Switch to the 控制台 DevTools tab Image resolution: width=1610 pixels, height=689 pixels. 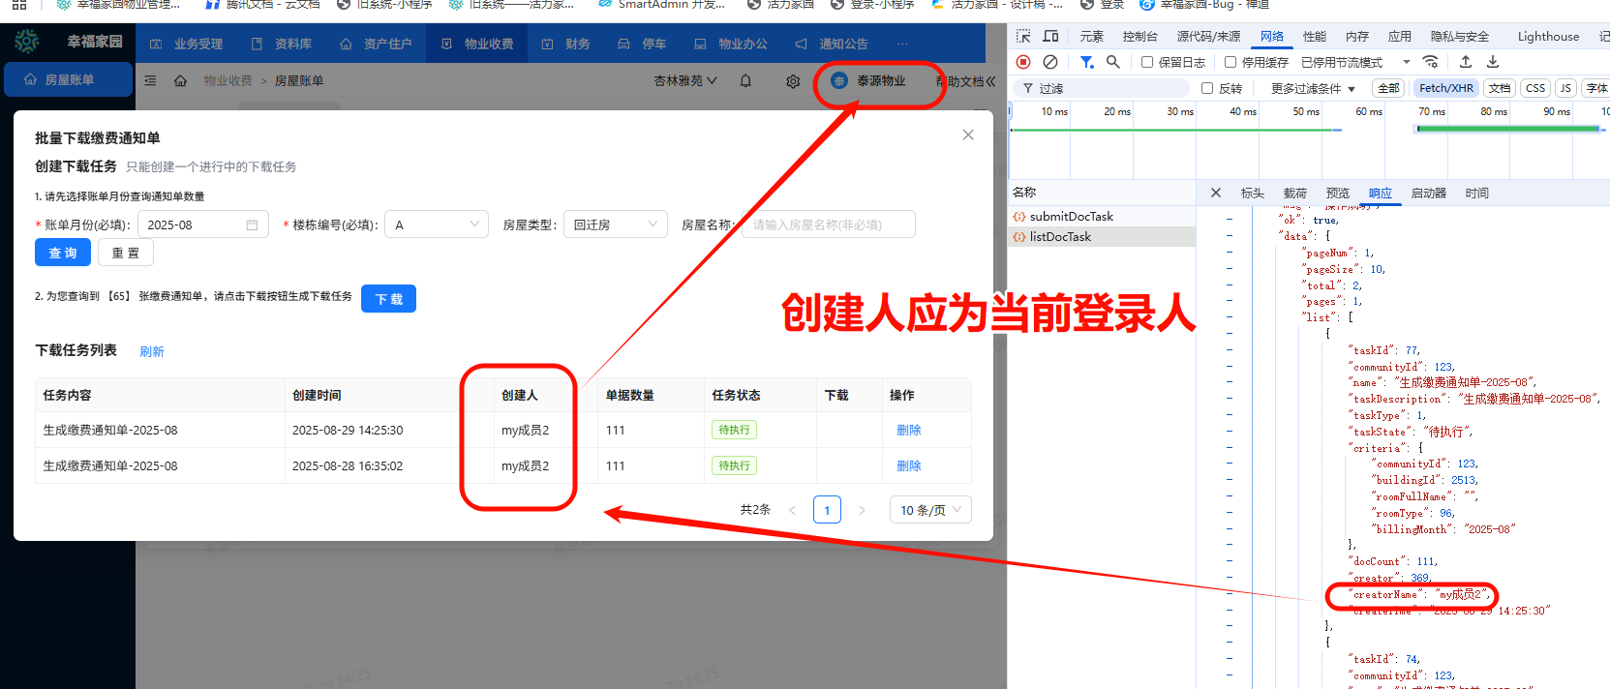[x=1139, y=37]
